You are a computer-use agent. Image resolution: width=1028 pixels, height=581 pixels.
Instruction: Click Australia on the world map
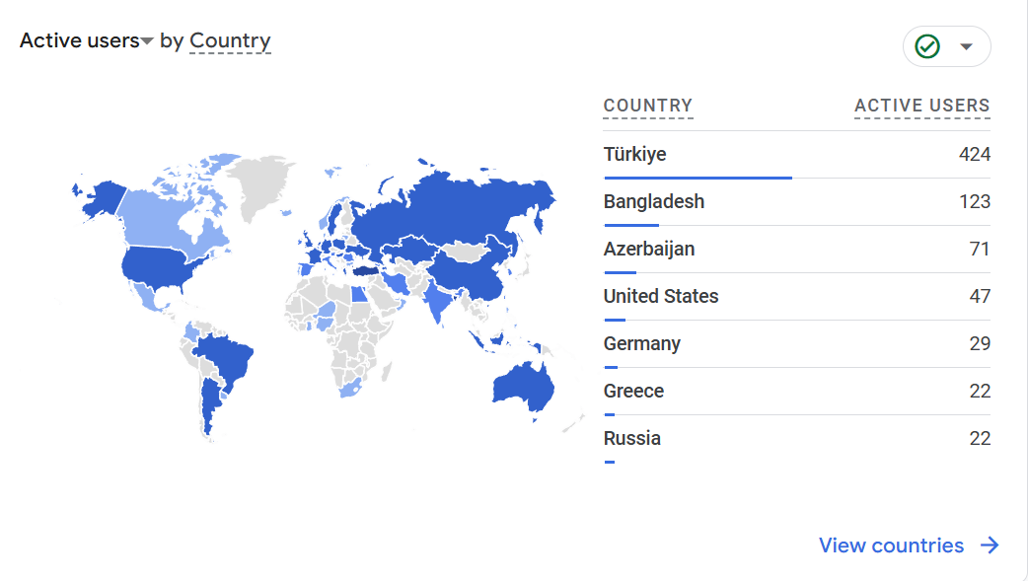[523, 389]
